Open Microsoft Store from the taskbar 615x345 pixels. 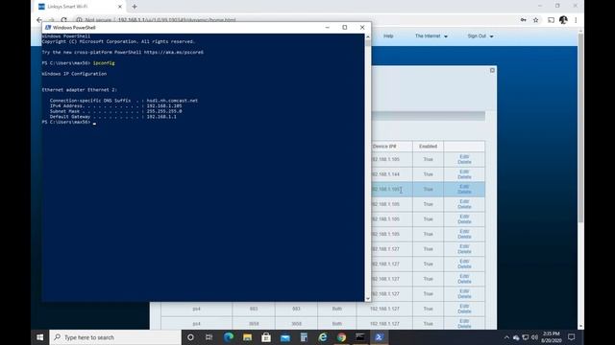[266, 337]
